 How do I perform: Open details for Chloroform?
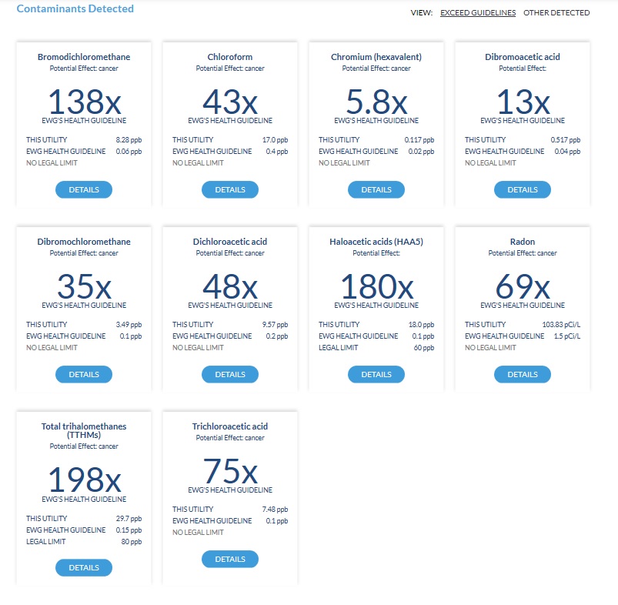point(230,189)
